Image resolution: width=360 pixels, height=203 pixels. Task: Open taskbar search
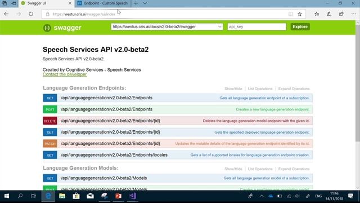tap(20, 196)
